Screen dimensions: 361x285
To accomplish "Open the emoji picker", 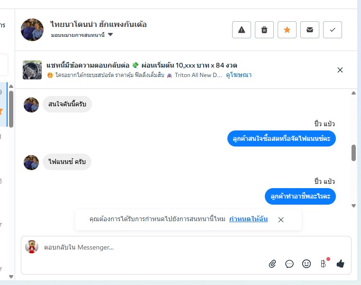I will [x=307, y=264].
